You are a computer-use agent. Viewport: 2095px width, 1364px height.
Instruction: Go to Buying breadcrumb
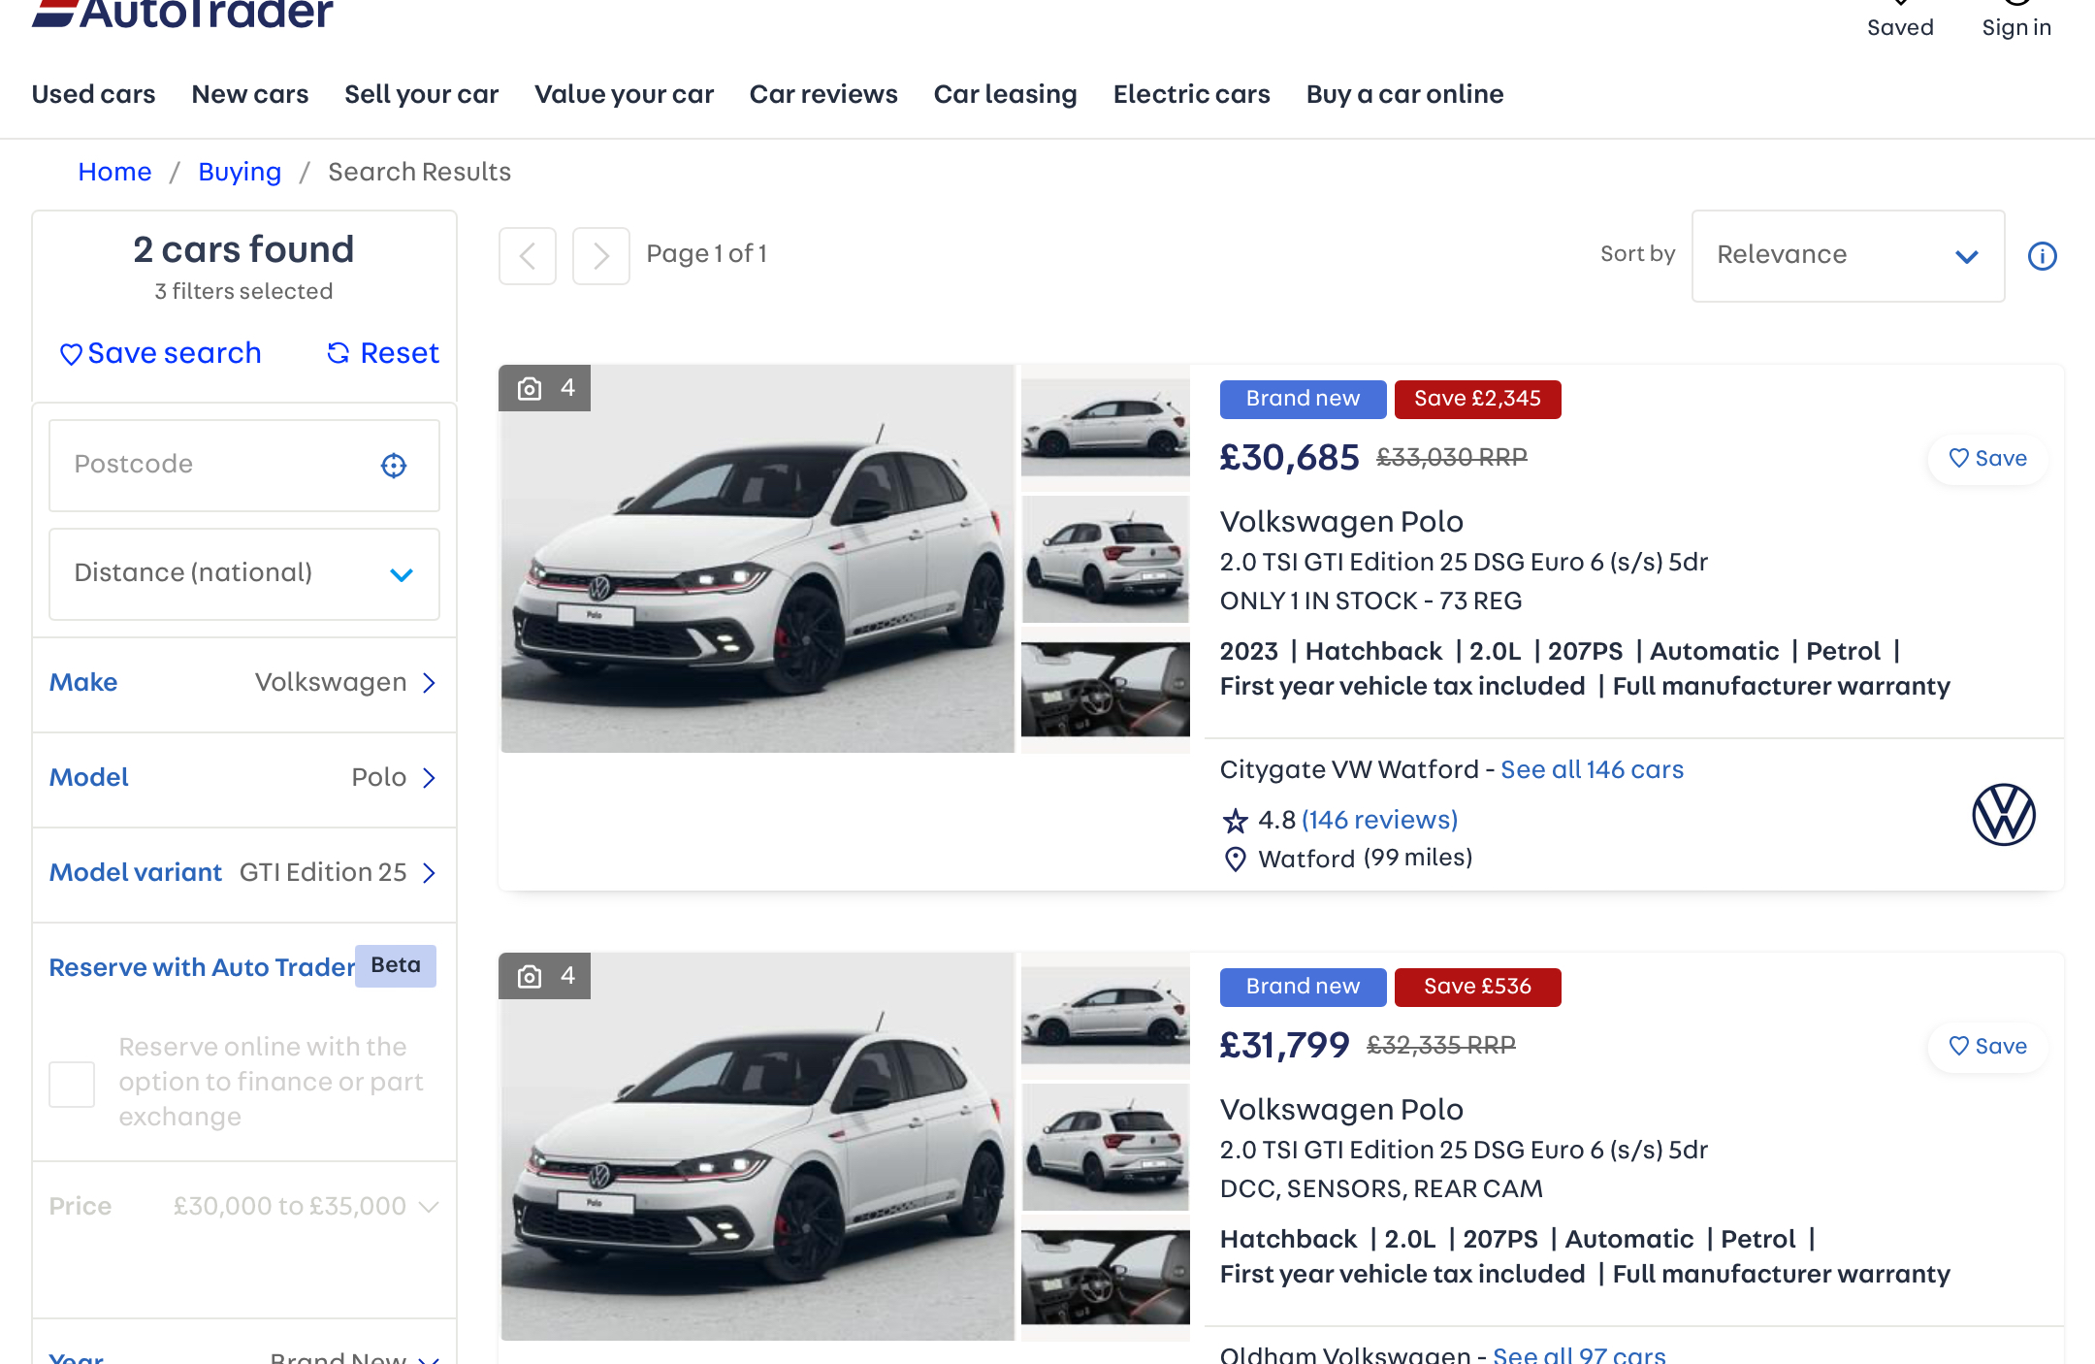(240, 172)
